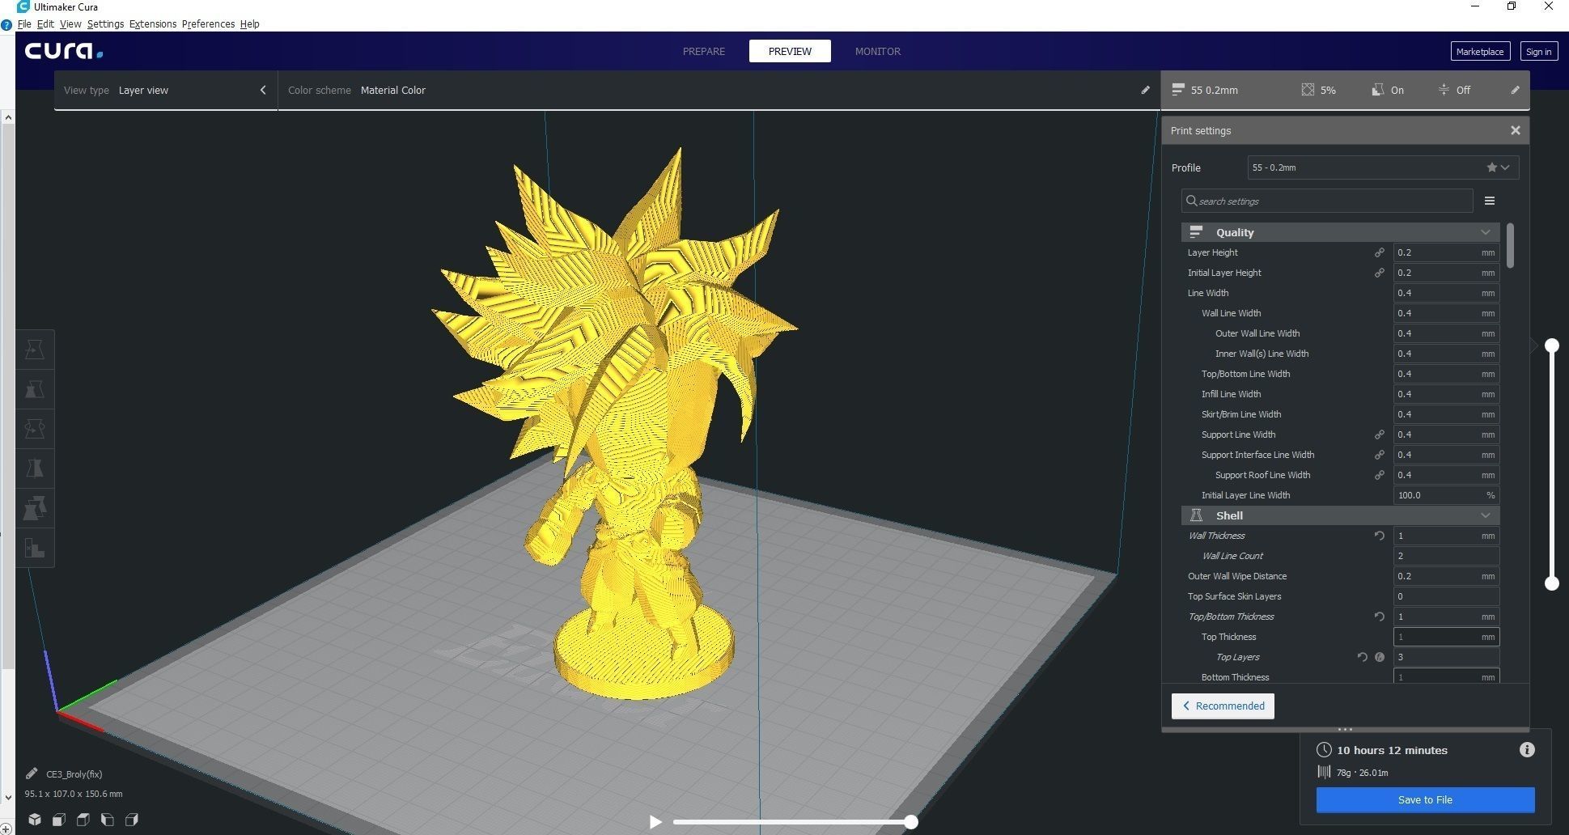Open print time info icon

tap(1527, 750)
